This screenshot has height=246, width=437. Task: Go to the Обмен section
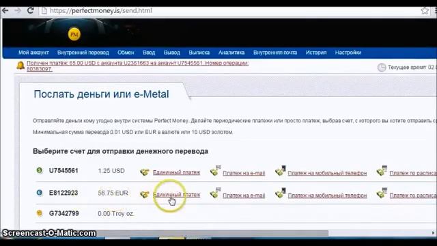tap(126, 53)
